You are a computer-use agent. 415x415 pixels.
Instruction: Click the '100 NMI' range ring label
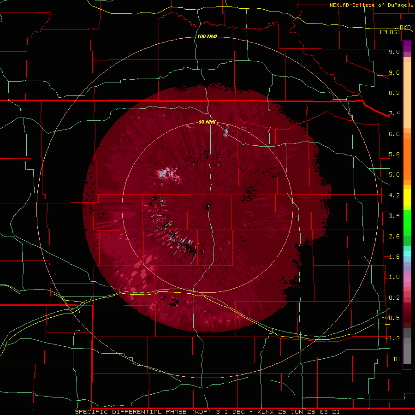coord(207,36)
